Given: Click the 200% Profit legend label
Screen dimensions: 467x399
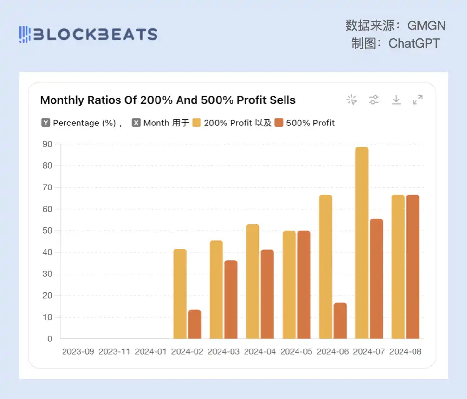Looking at the screenshot, I should point(228,123).
